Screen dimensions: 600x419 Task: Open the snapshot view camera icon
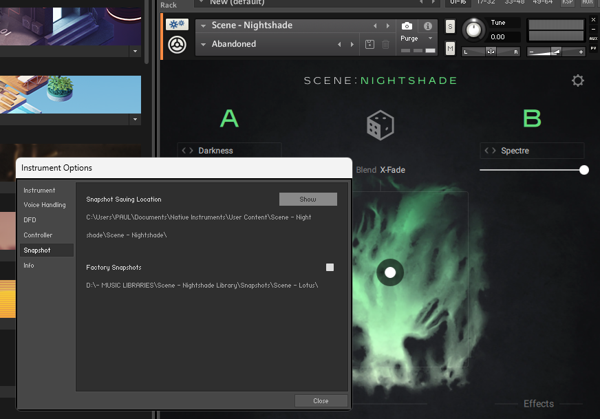(x=407, y=25)
